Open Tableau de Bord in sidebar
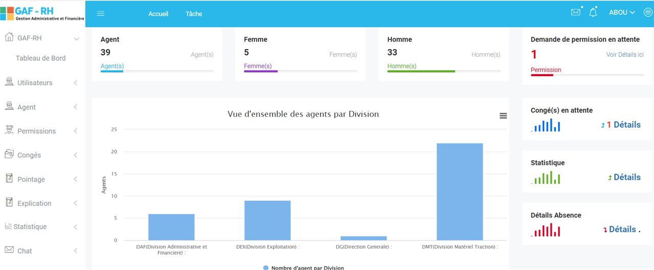Viewport: 654px width, 270px height. (41, 58)
